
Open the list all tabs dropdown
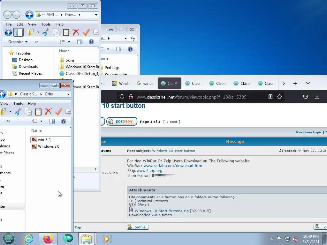(308, 83)
